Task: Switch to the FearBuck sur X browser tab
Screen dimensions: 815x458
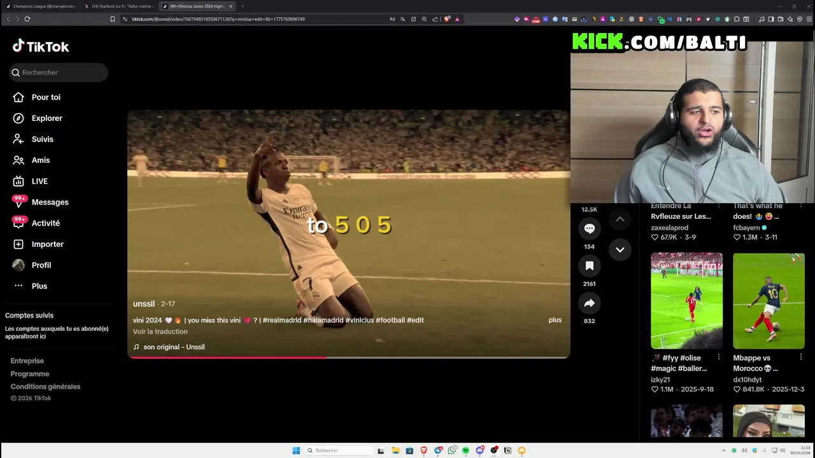Action: [119, 6]
